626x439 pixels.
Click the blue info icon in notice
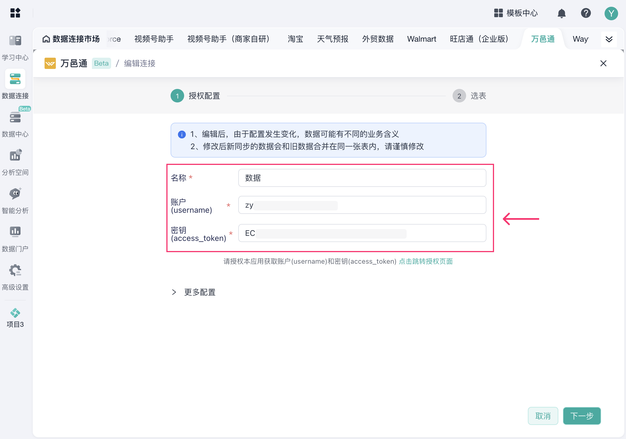(182, 135)
